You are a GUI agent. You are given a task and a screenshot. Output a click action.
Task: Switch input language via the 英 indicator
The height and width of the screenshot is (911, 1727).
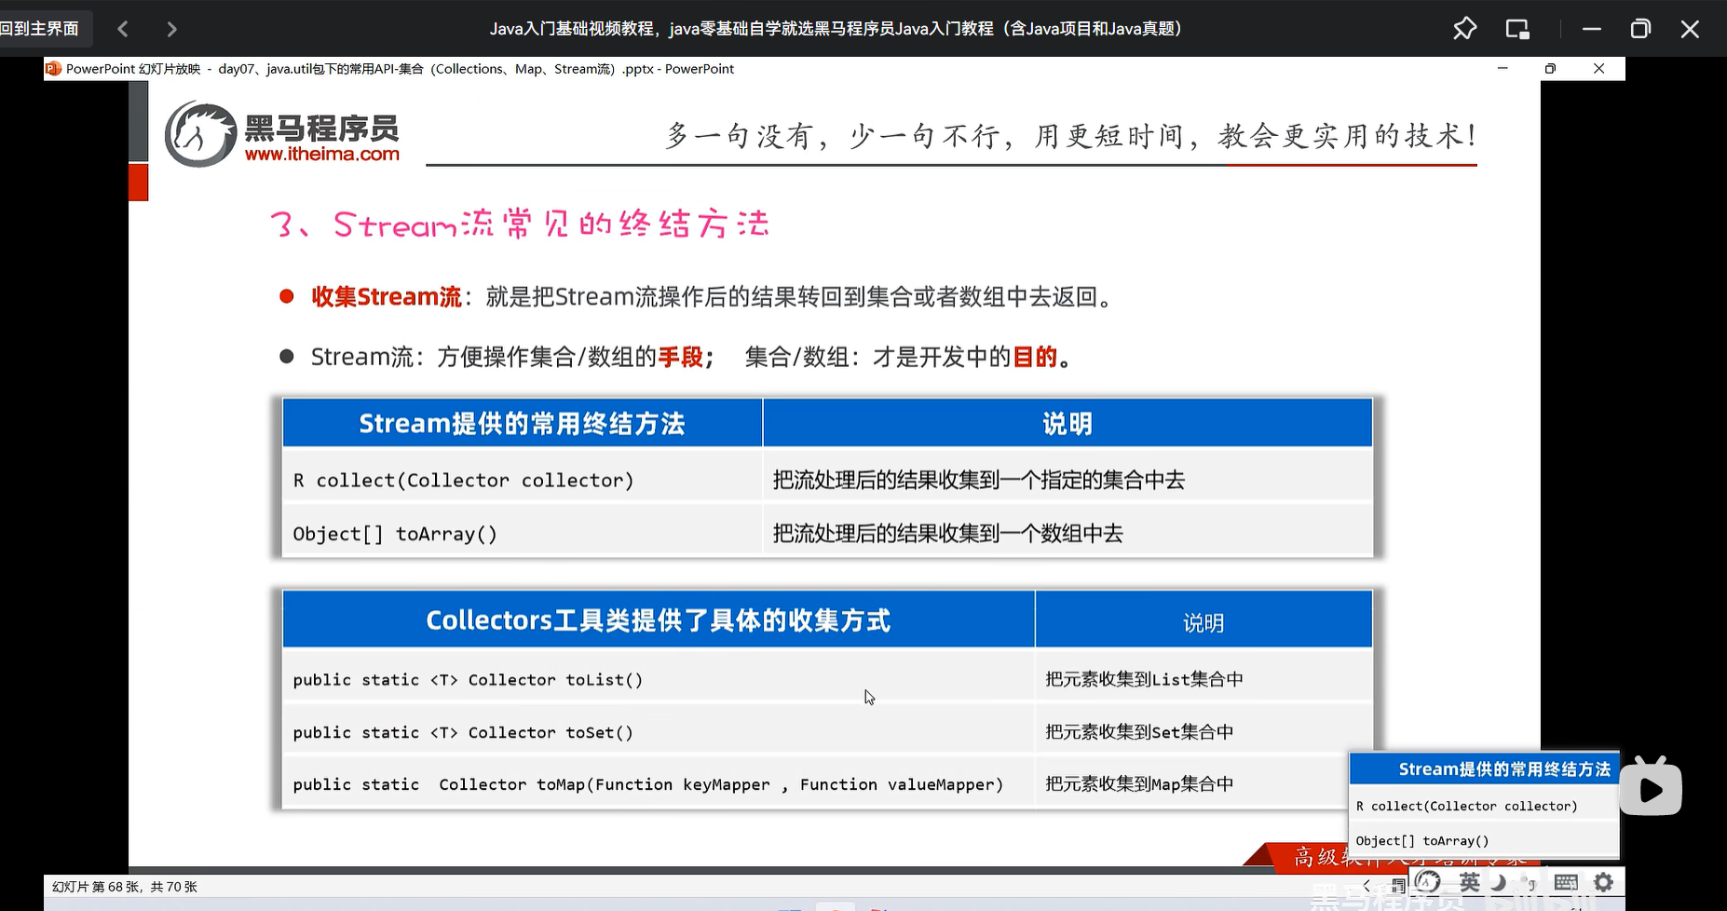click(1469, 883)
